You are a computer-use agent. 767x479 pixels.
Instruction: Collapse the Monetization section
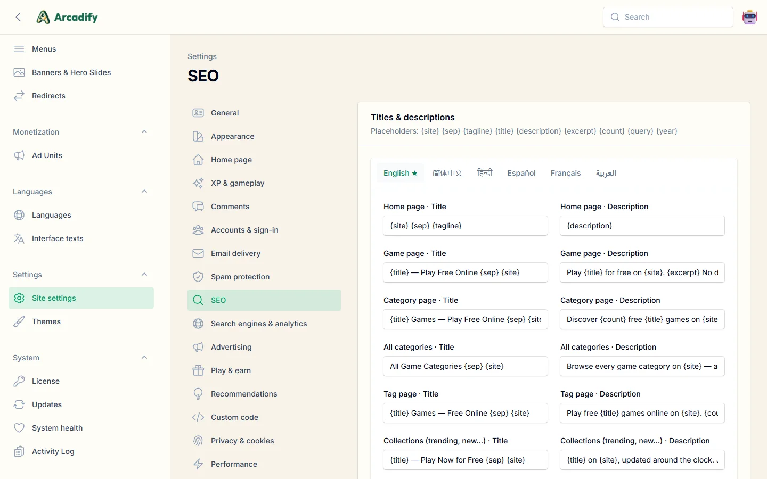coord(144,132)
